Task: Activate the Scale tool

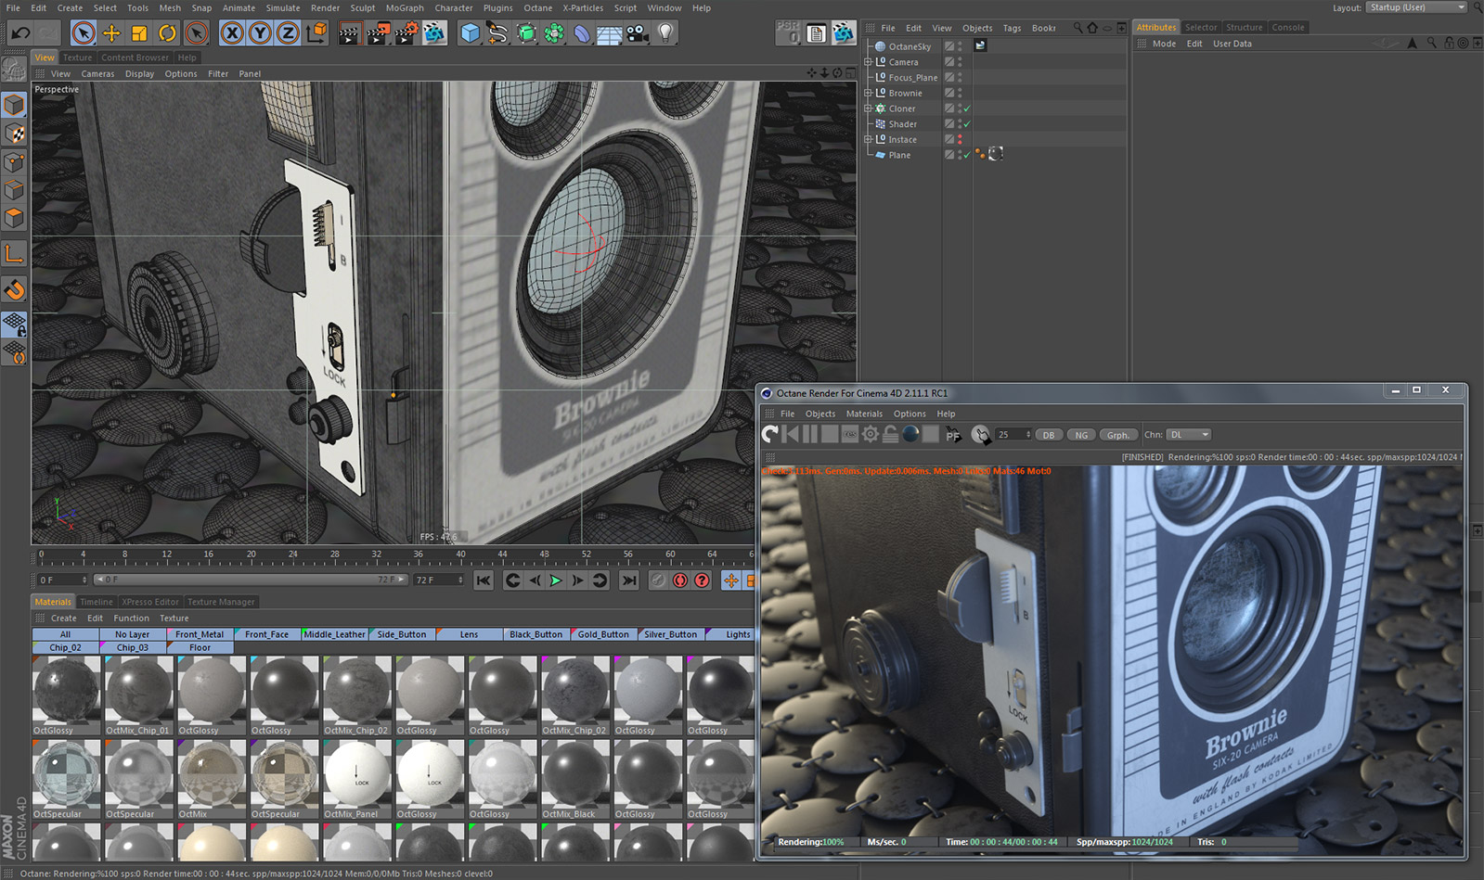Action: click(x=139, y=33)
